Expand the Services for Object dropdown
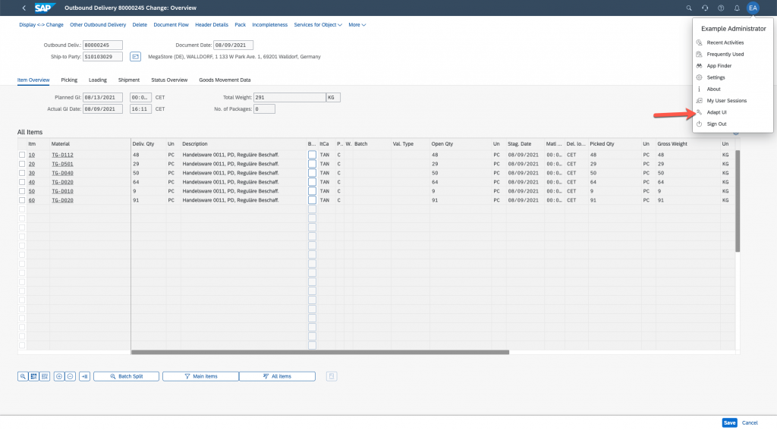This screenshot has width=777, height=430. [318, 25]
